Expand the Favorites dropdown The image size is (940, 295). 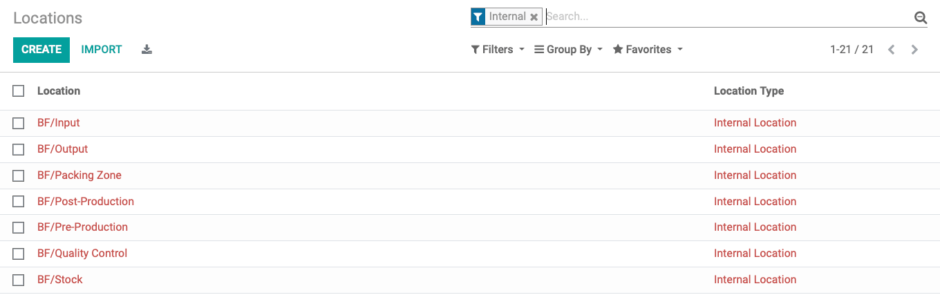tap(648, 50)
